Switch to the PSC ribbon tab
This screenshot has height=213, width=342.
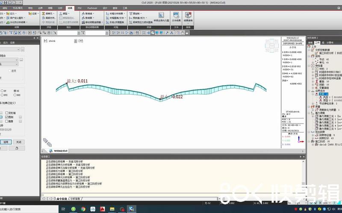click(x=80, y=8)
